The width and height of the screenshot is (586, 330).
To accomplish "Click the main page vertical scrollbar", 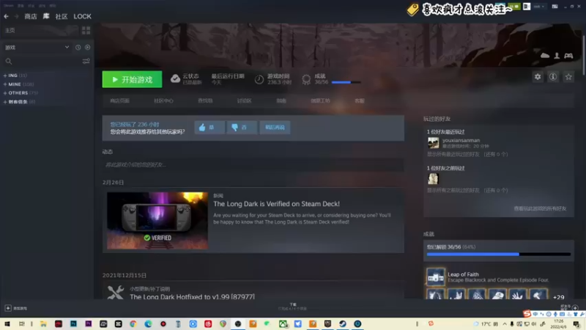I will 583,56.
